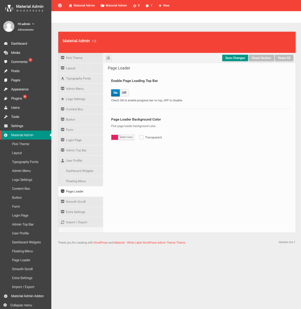Click the Material Admin gear icon in sidebar
This screenshot has height=309, width=301.
click(6, 135)
